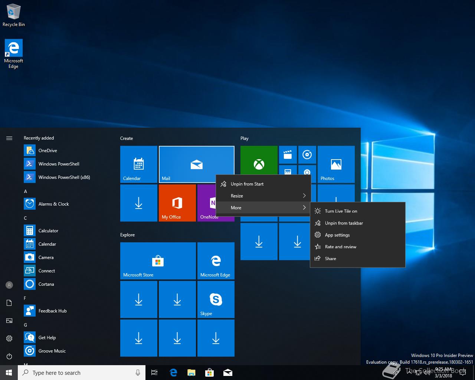This screenshot has height=380, width=475.
Task: Open Mail from the taskbar
Action: 228,373
